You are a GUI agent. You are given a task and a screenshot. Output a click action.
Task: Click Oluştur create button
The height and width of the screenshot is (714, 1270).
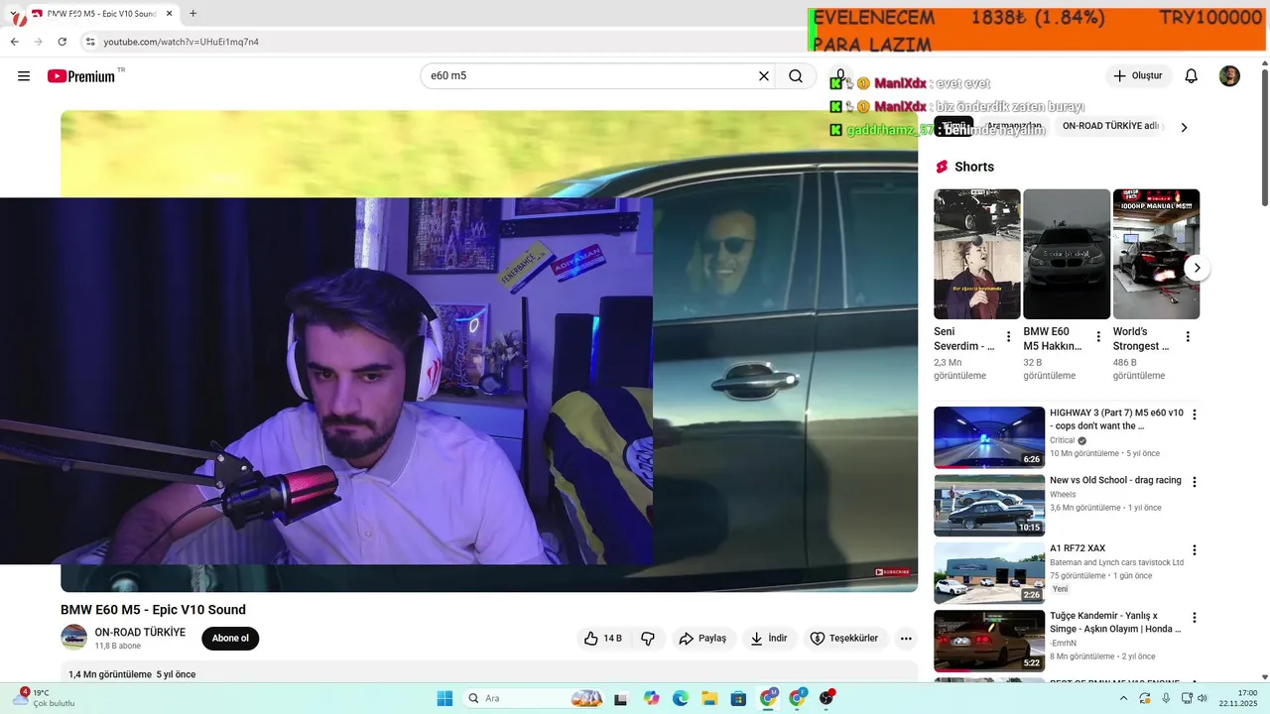[x=1138, y=76]
